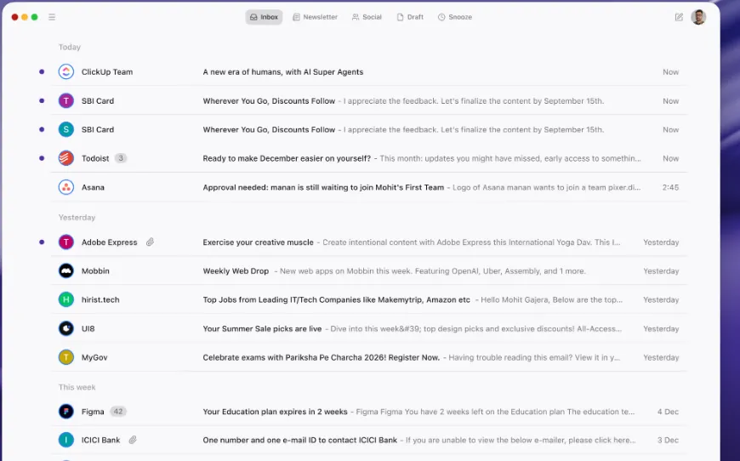Open 'One number and one e-mail ID' ICICI email
740x461 pixels.
click(300, 441)
